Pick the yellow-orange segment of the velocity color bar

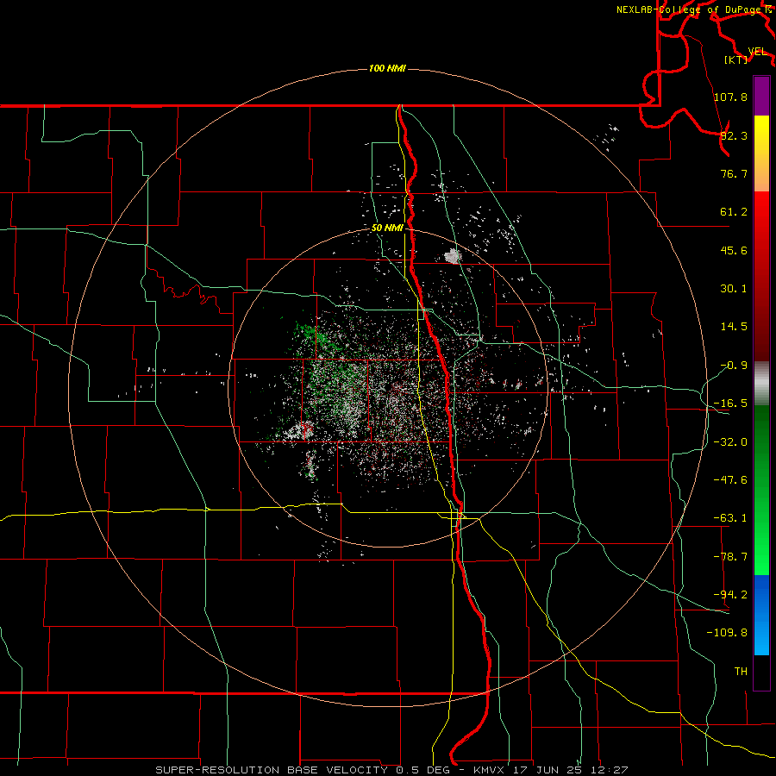coord(761,153)
